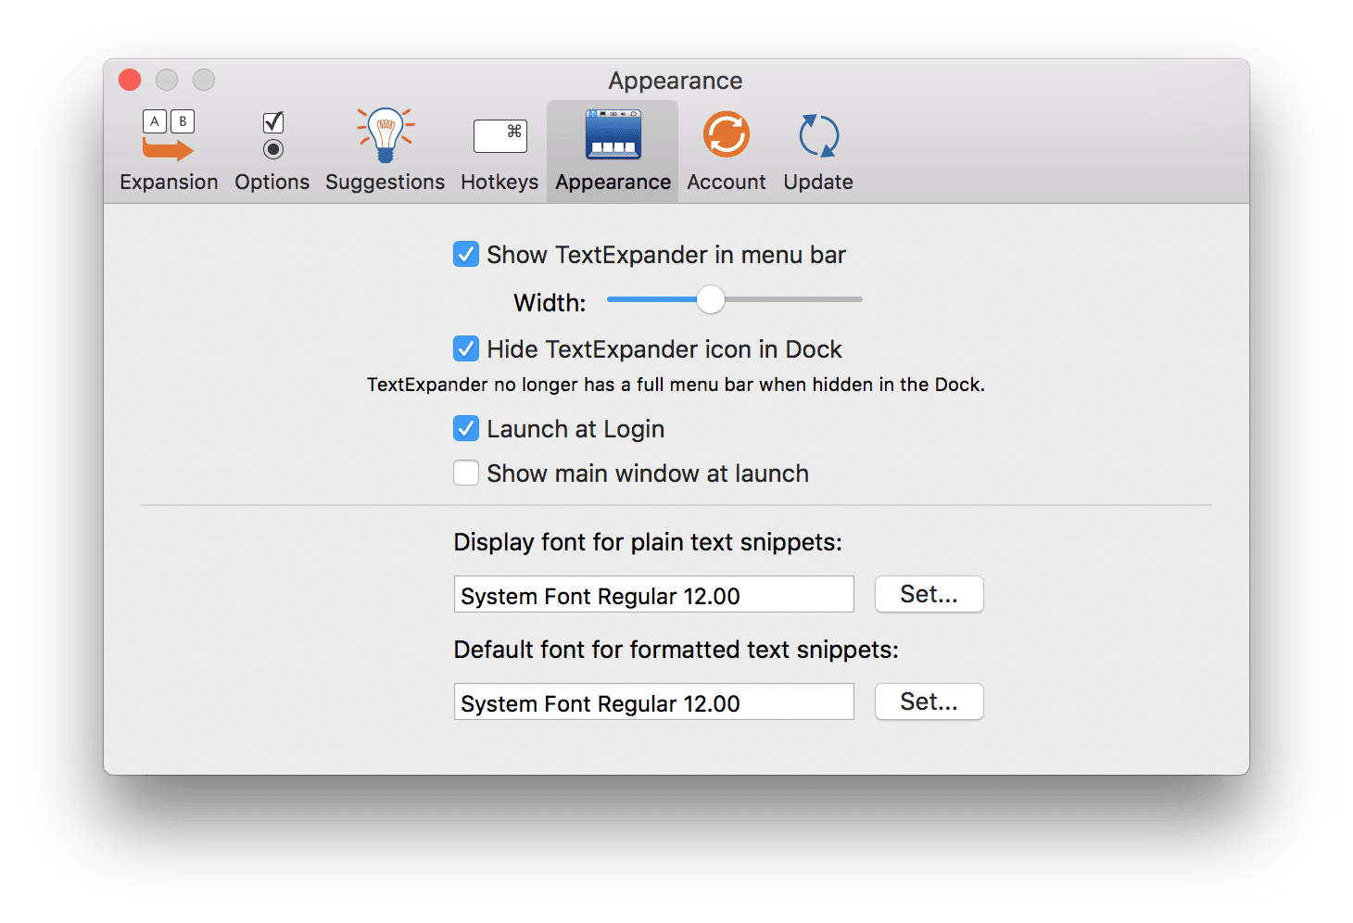
Task: Open the Suggestions lightbulb pane
Action: point(386,150)
